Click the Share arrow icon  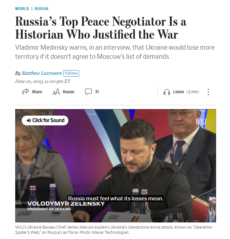tap(25, 92)
